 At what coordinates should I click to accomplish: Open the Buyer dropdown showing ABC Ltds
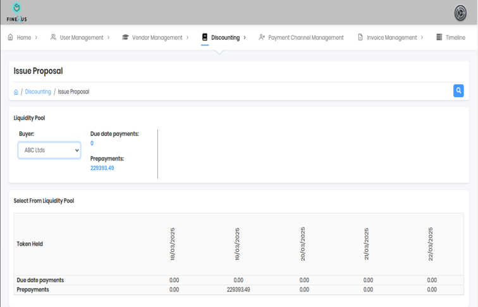(49, 150)
